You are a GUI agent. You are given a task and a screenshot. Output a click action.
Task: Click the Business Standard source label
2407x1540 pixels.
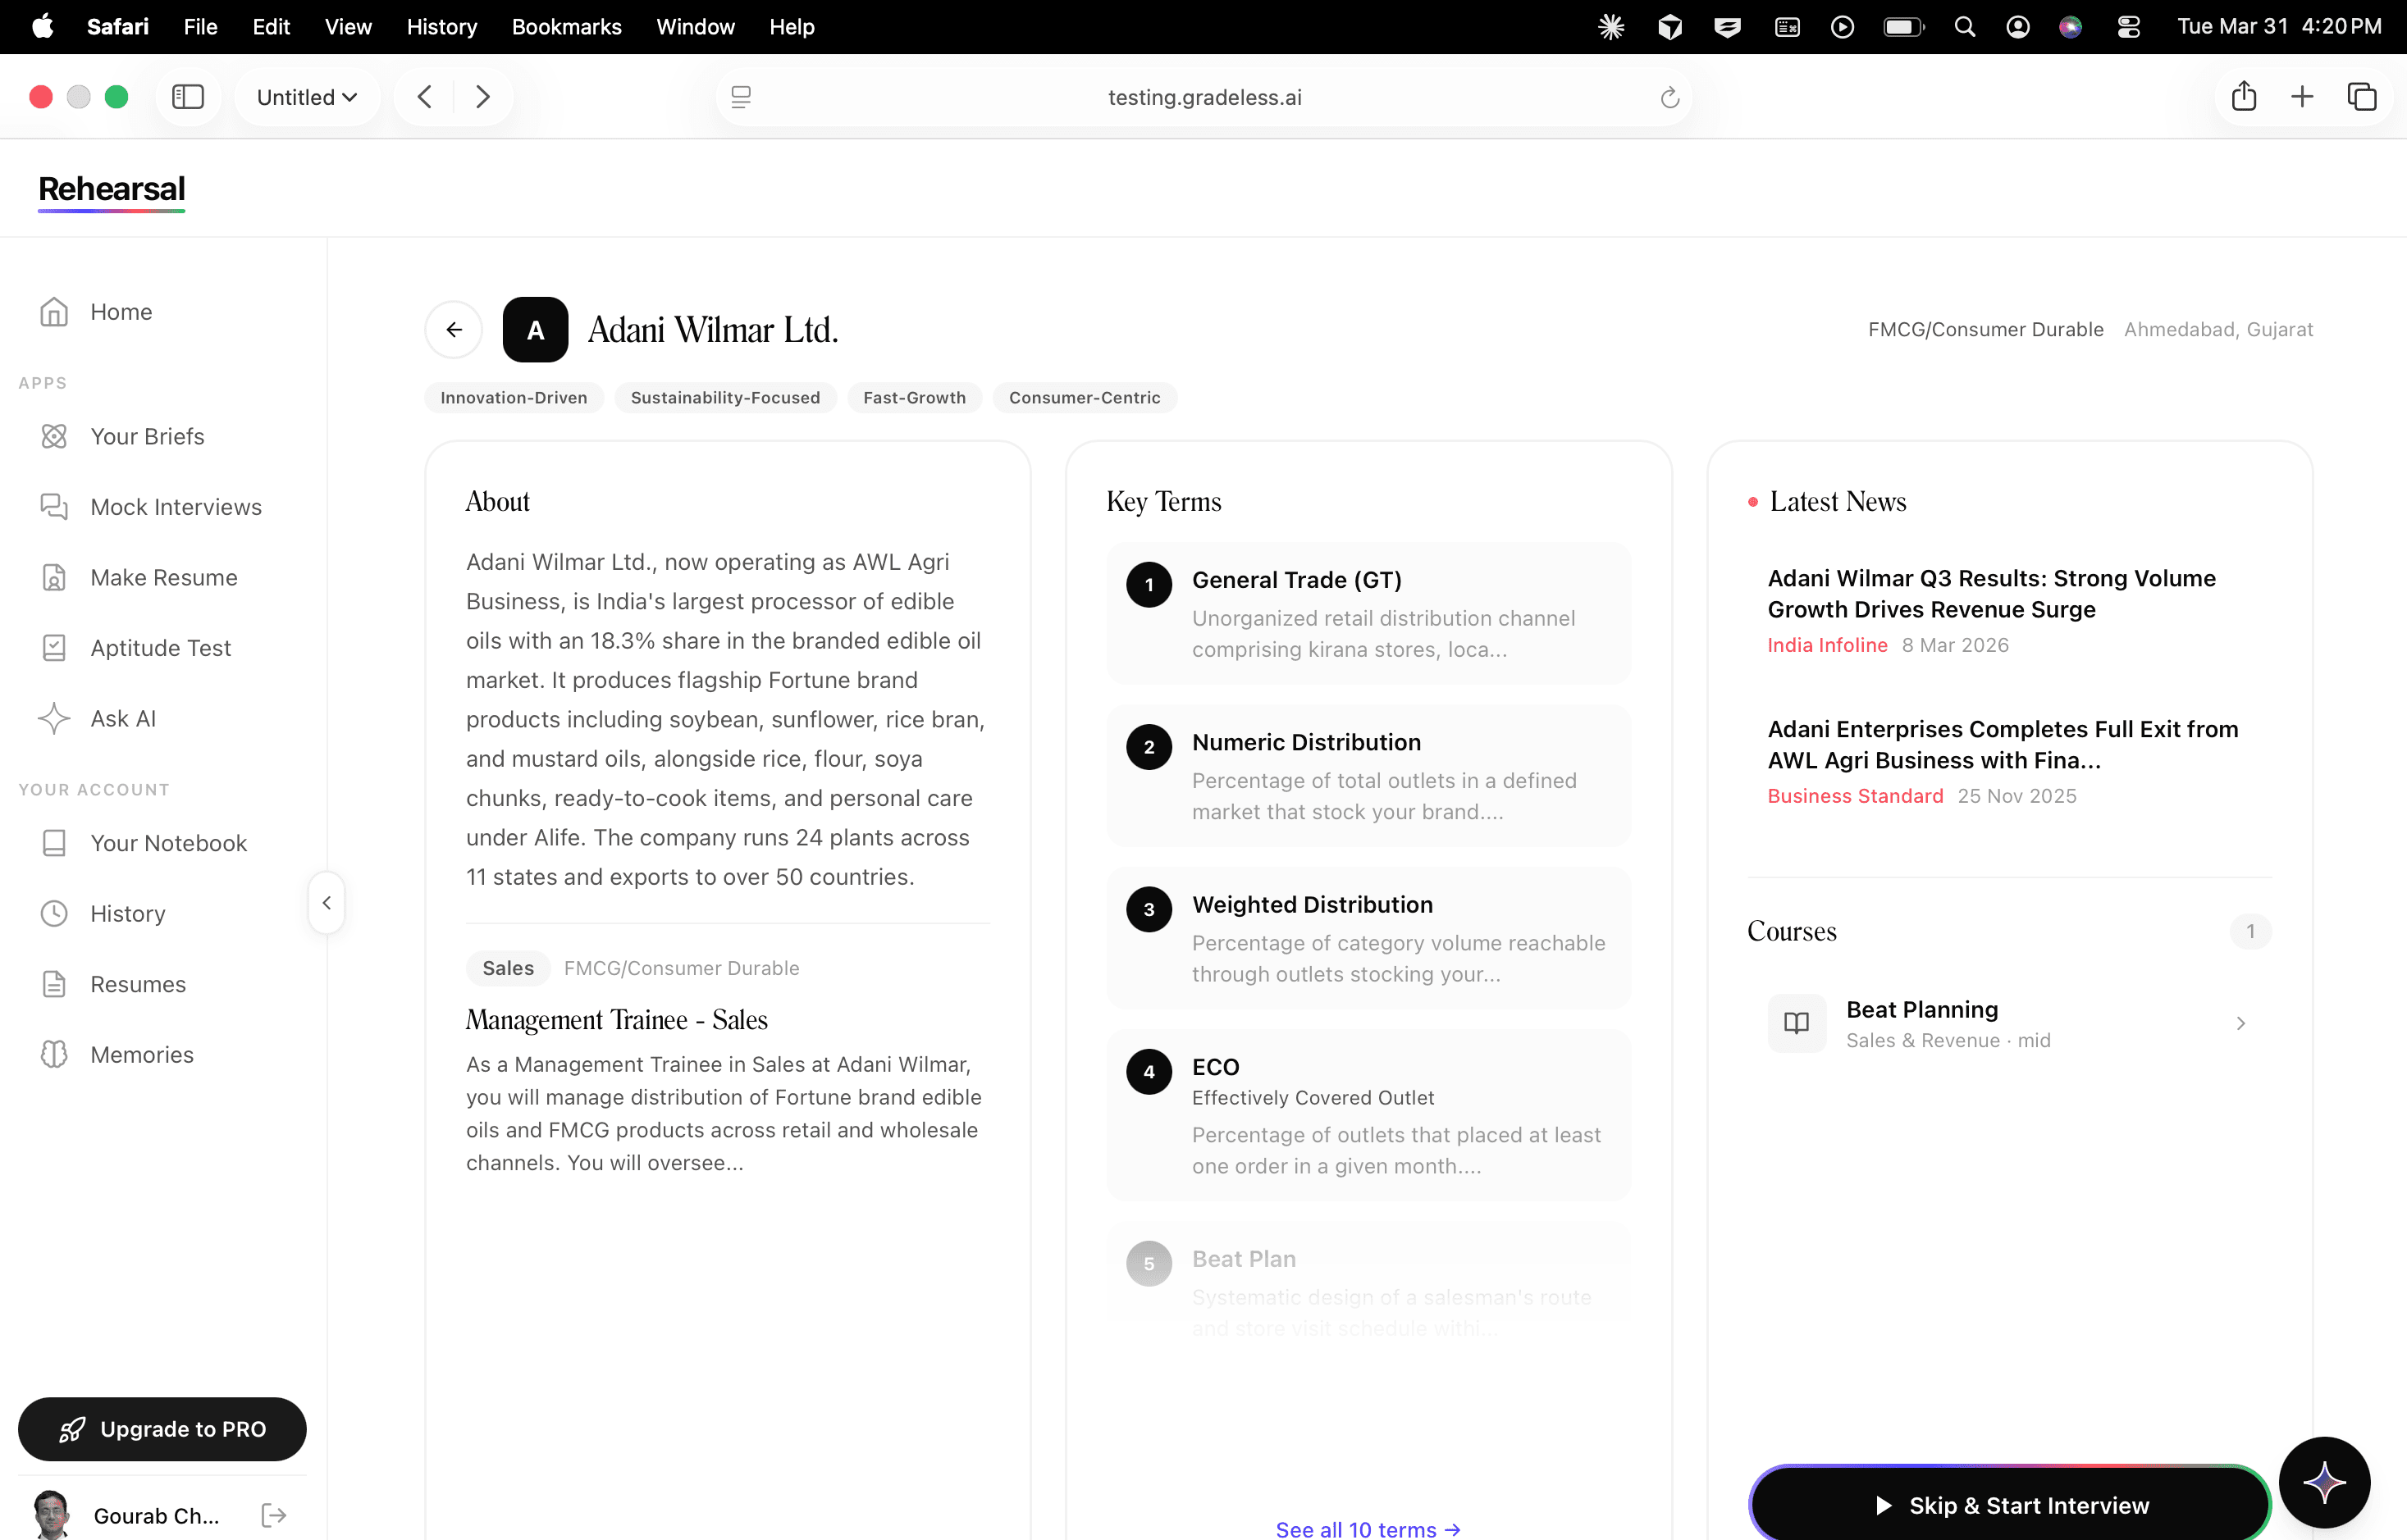tap(1855, 796)
